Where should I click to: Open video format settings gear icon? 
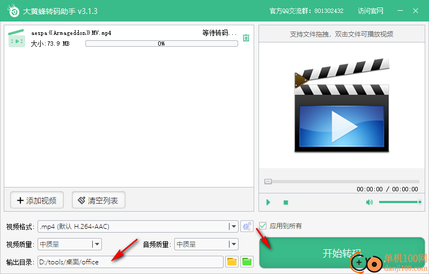point(247,226)
